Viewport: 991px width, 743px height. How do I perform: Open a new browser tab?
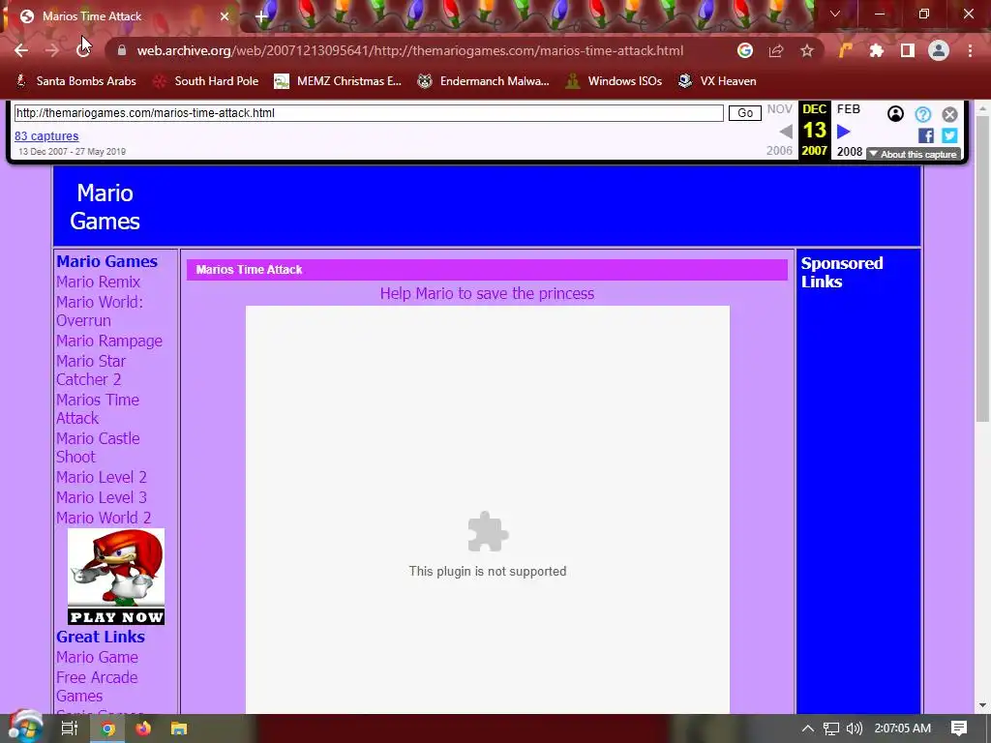[261, 16]
